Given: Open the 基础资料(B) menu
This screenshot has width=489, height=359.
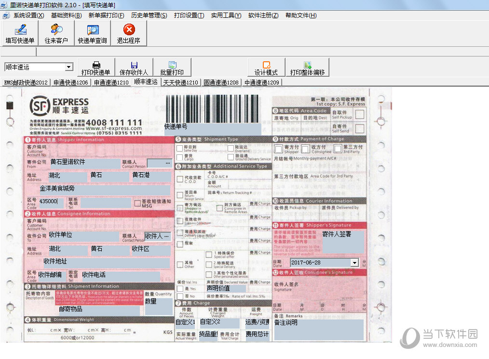Looking at the screenshot, I should 66,15.
